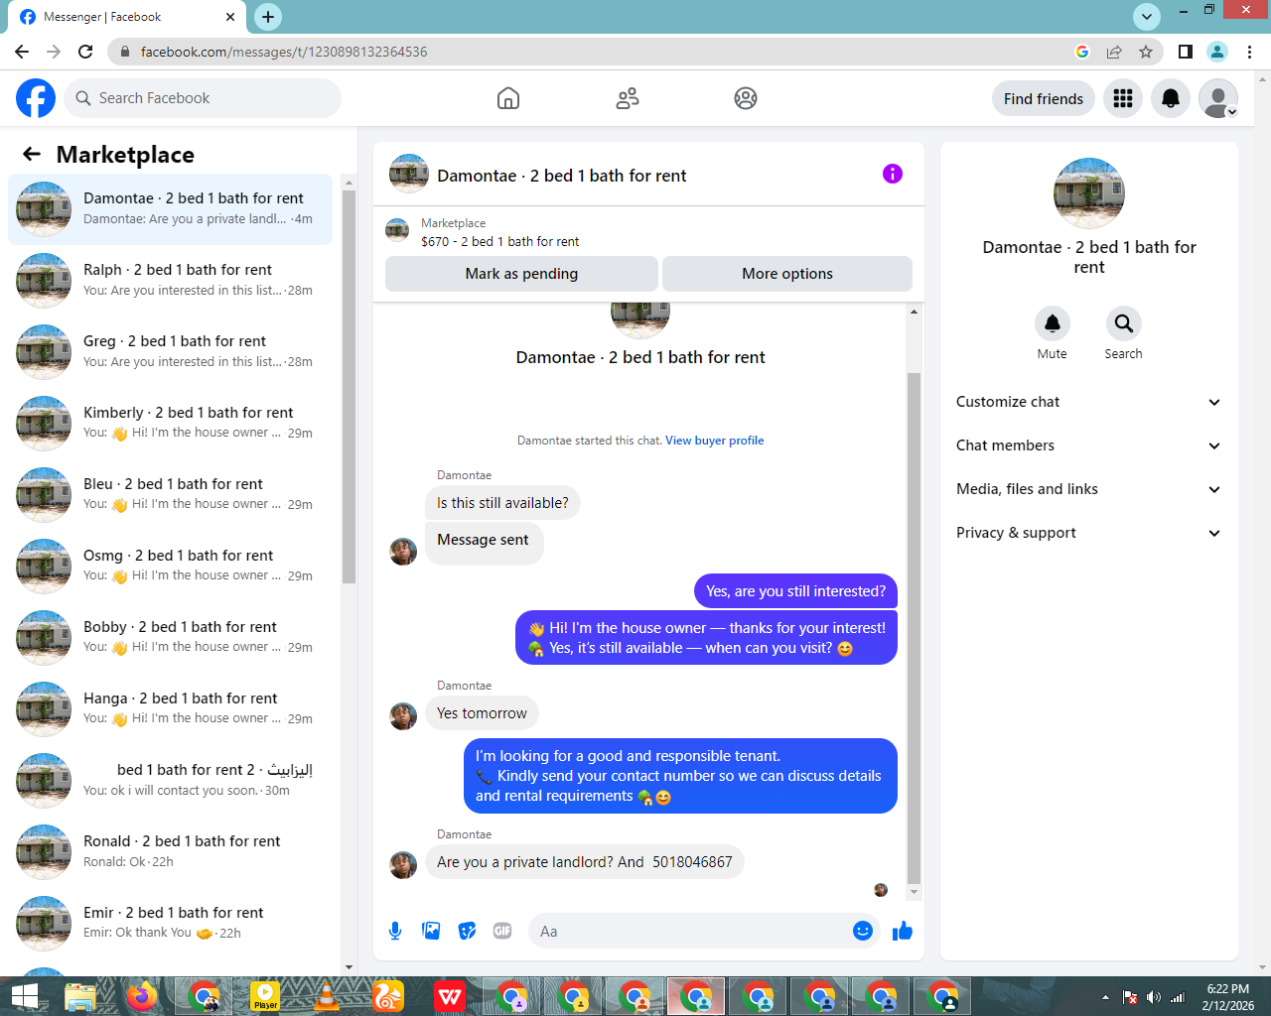Viewport: 1271px width, 1016px height.
Task: Bookmark this page with the star icon
Action: click(x=1146, y=52)
